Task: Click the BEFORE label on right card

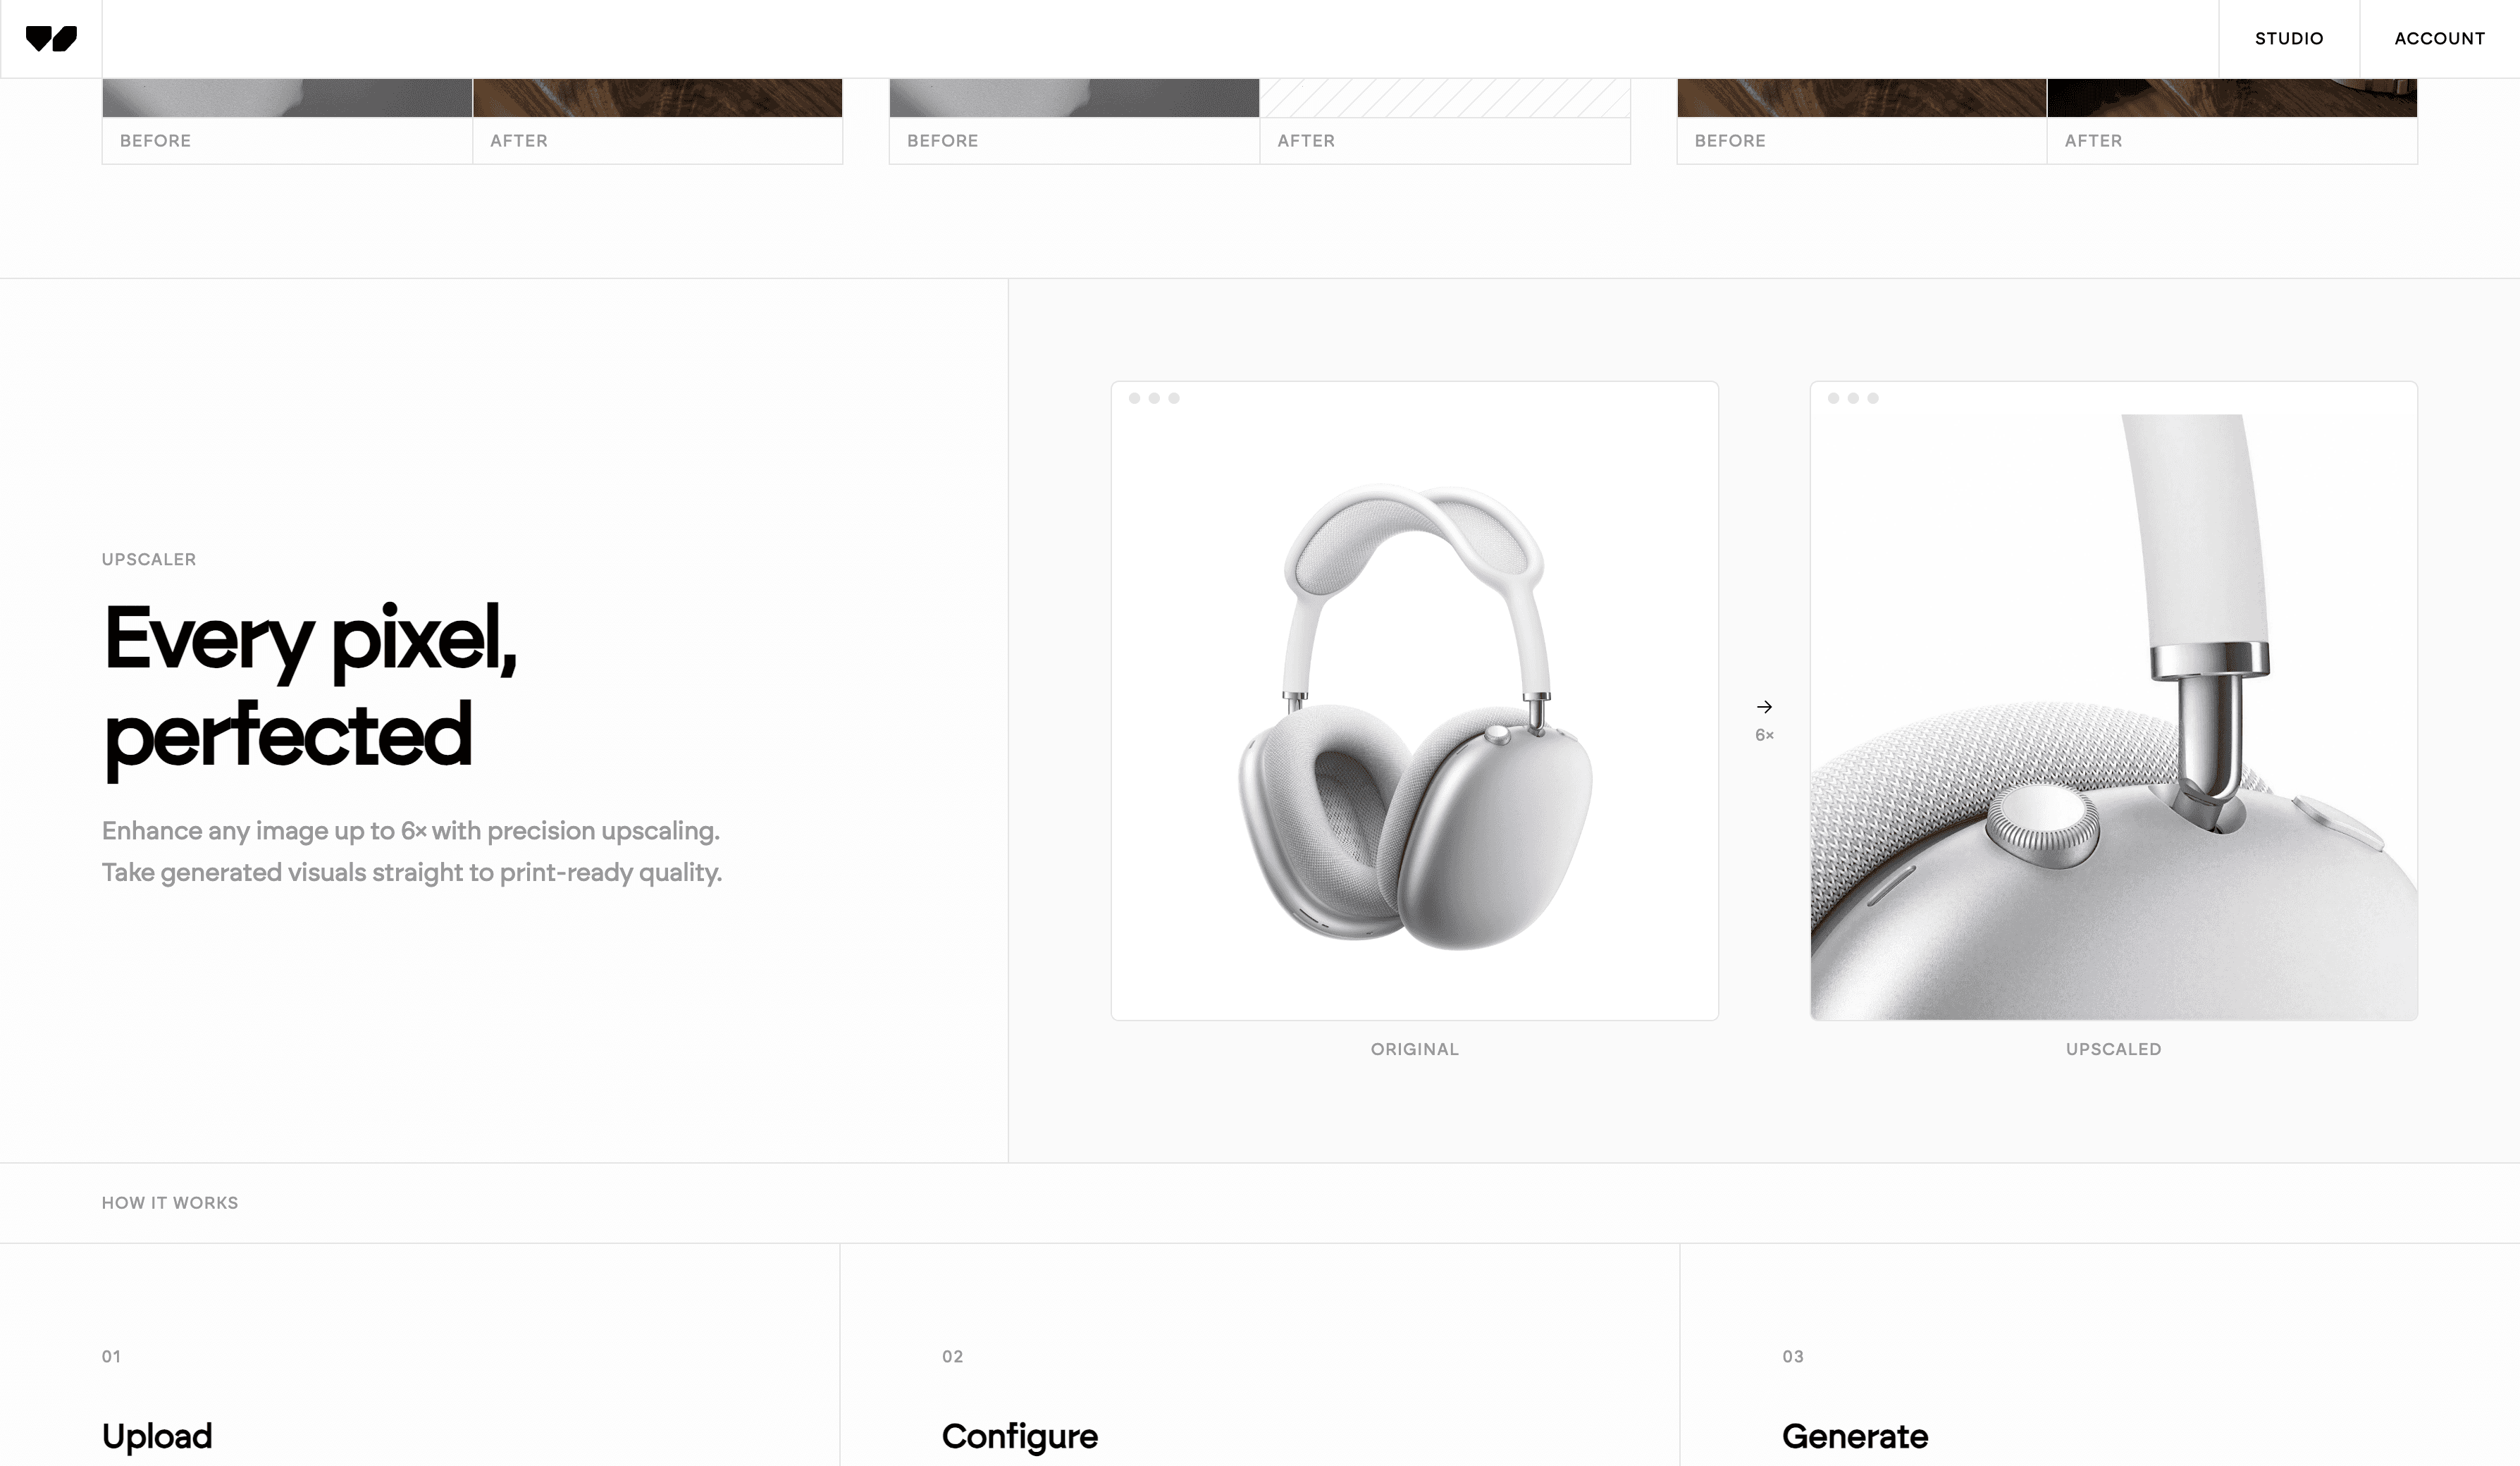Action: pos(1730,141)
